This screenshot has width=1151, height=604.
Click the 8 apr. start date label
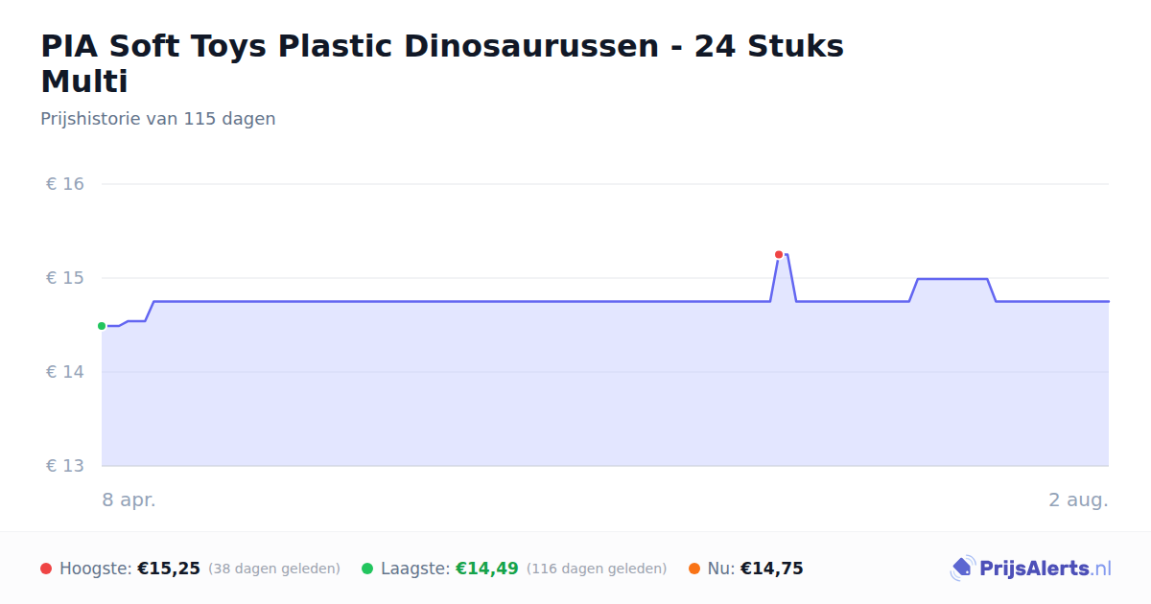129,499
